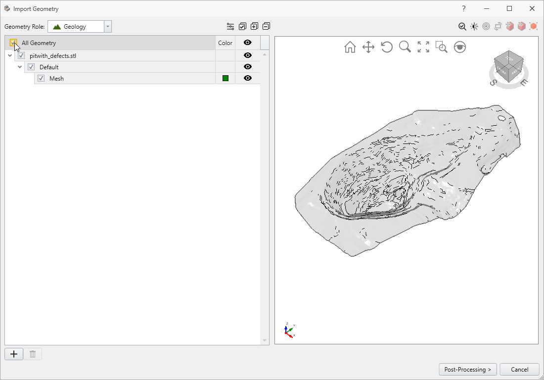Uncheck the Default checkbox

[x=31, y=67]
